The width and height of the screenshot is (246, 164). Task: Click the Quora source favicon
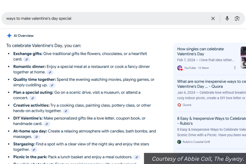coord(179,105)
